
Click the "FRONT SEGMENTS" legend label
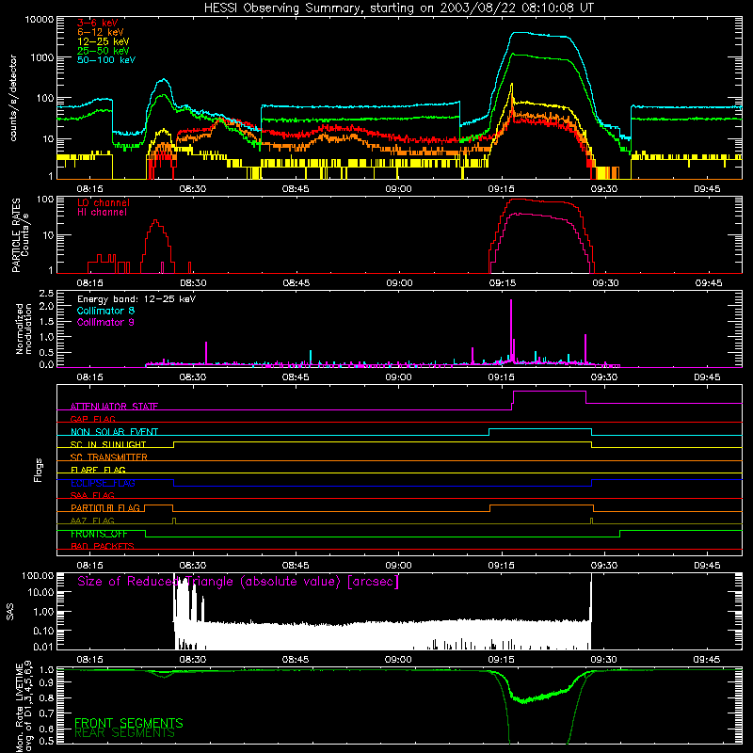pos(129,723)
